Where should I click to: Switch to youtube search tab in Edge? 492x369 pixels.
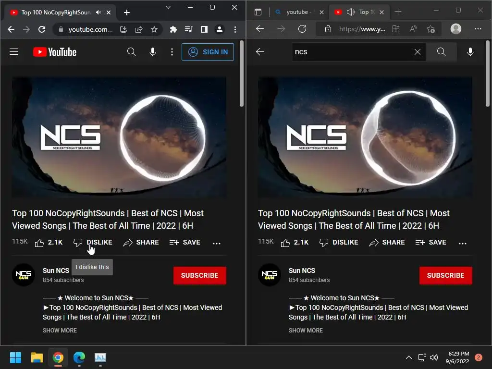pos(299,12)
